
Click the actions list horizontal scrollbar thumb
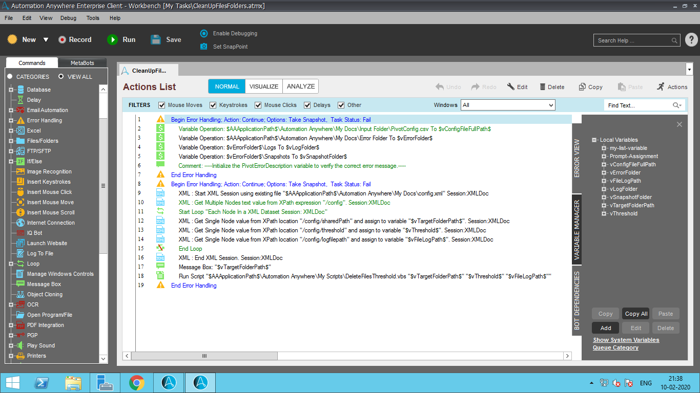coord(204,356)
